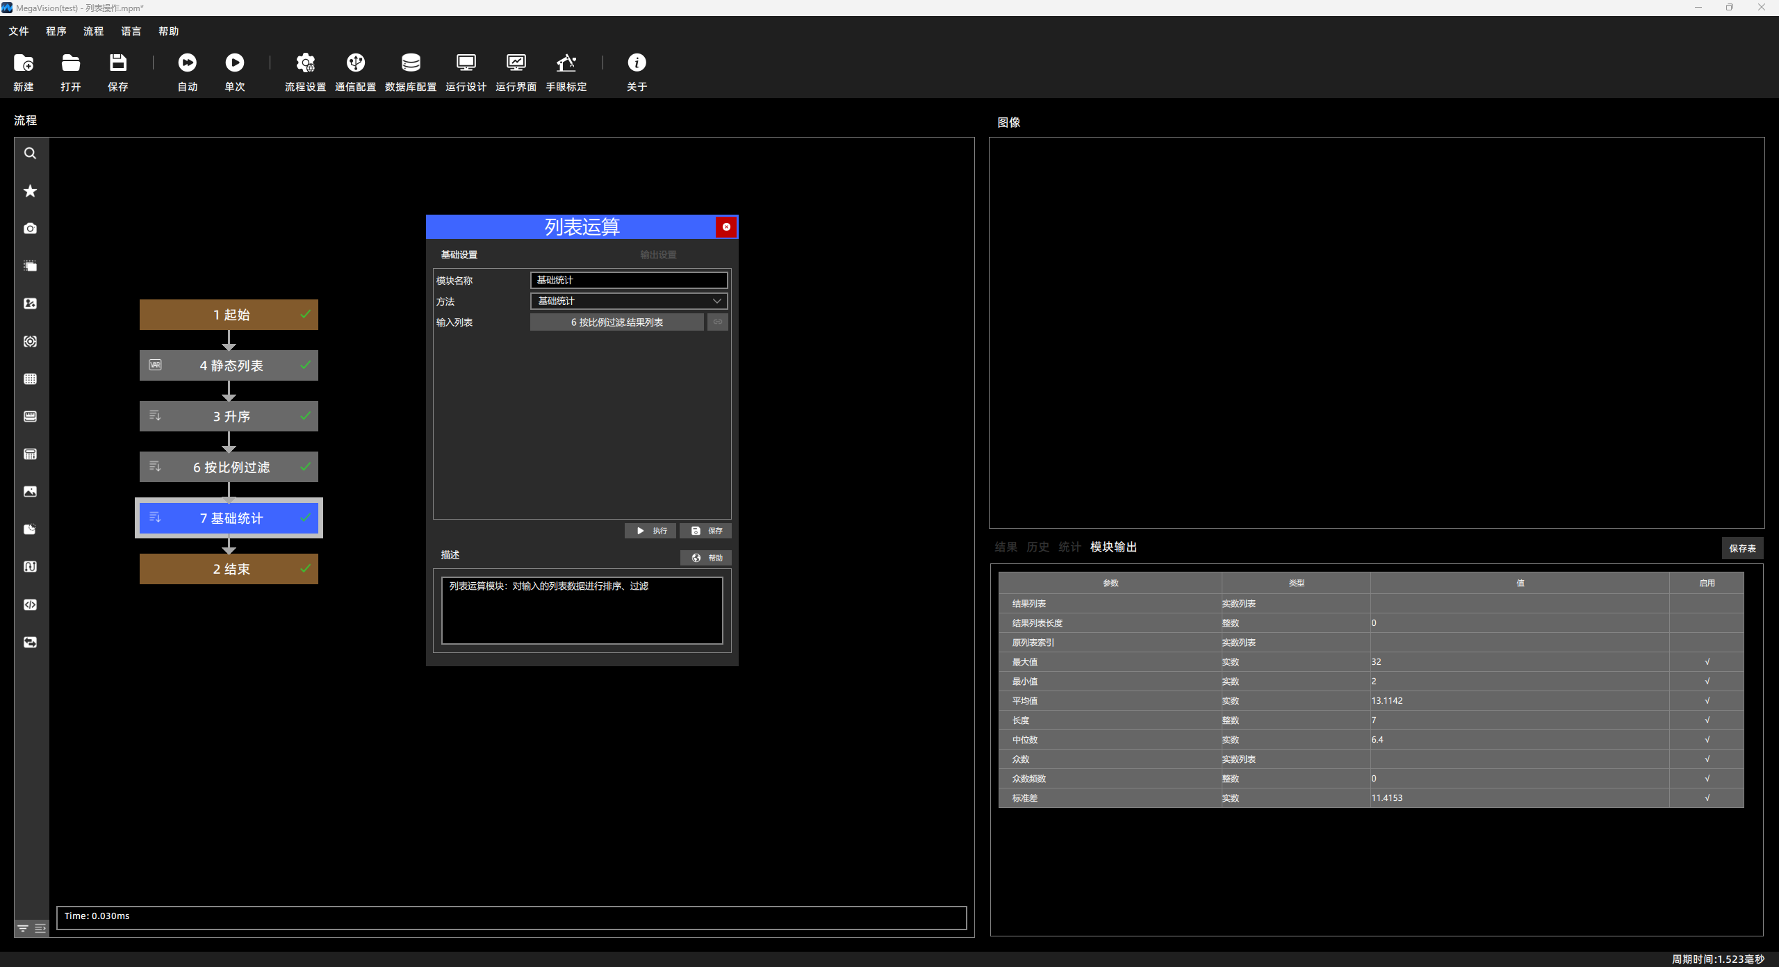
Task: Click the 保存表 button
Action: (1742, 548)
